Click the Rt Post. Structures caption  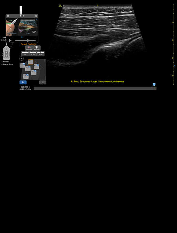click(97, 82)
